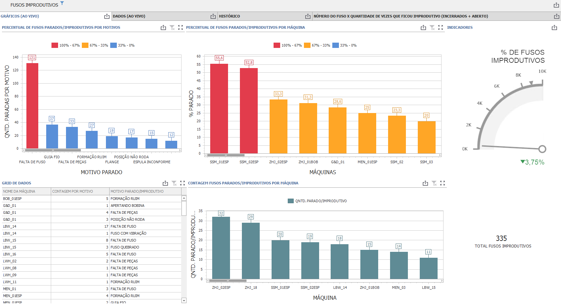561x306 pixels.
Task: Expand the máquina chart to fullscreen
Action: point(441,28)
